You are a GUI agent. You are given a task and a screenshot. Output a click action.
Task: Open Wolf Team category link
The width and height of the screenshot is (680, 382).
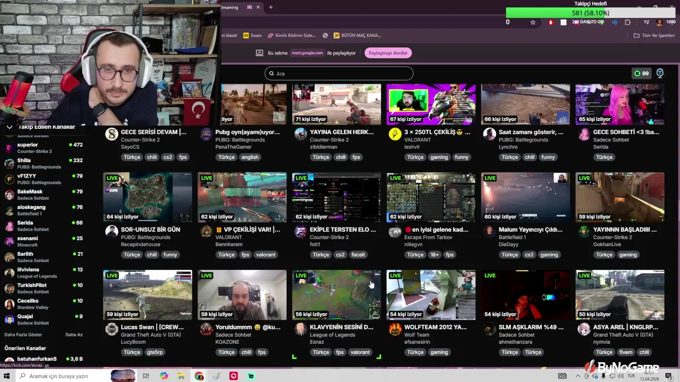click(x=416, y=335)
